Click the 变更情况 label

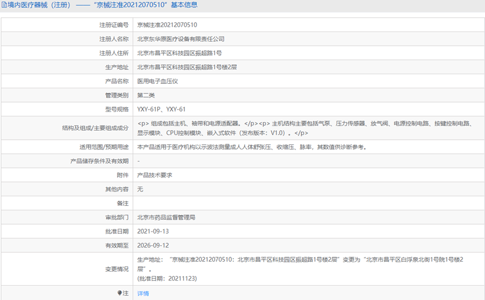pos(117,269)
